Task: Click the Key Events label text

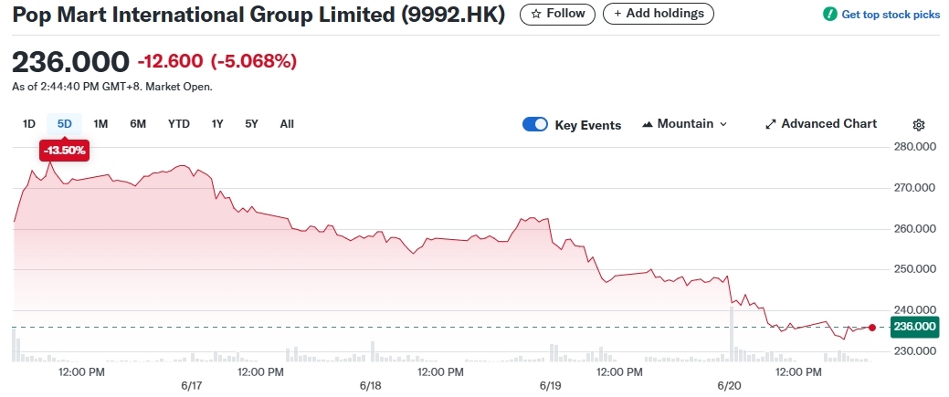Action: (587, 125)
